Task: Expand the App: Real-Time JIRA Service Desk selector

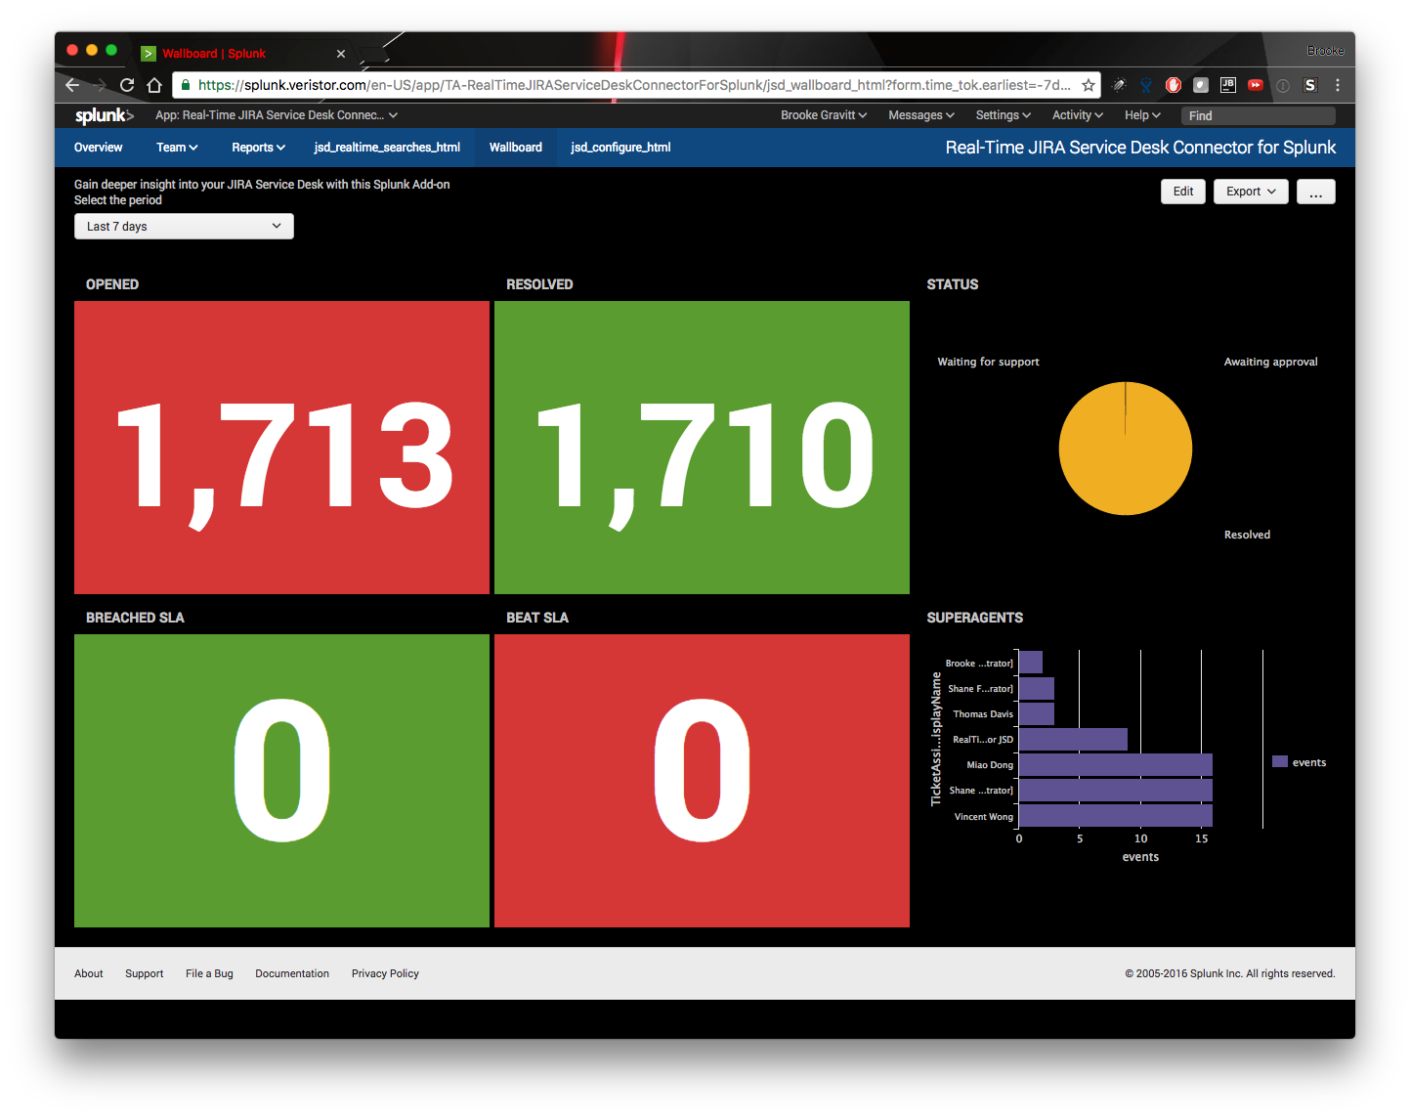Action: [277, 115]
